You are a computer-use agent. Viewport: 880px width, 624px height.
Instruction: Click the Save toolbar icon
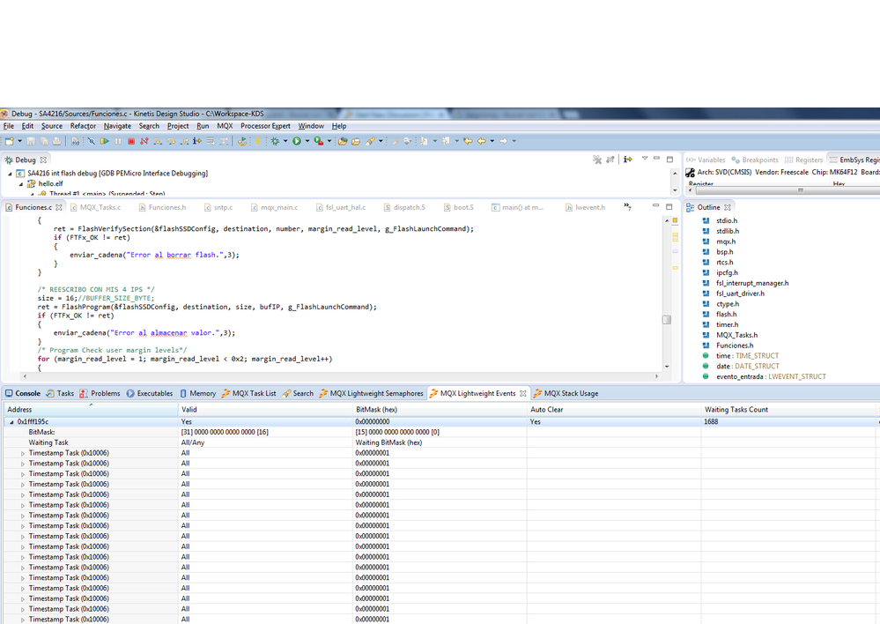click(x=31, y=141)
